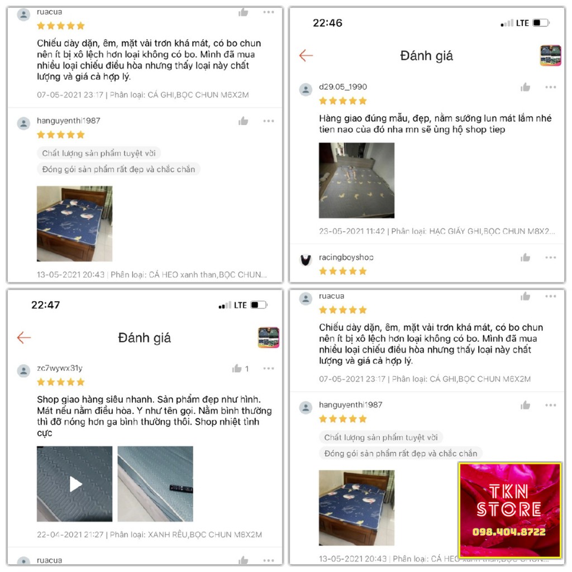The image size is (572, 572).
Task: Play the review video of green mat
Action: [75, 484]
